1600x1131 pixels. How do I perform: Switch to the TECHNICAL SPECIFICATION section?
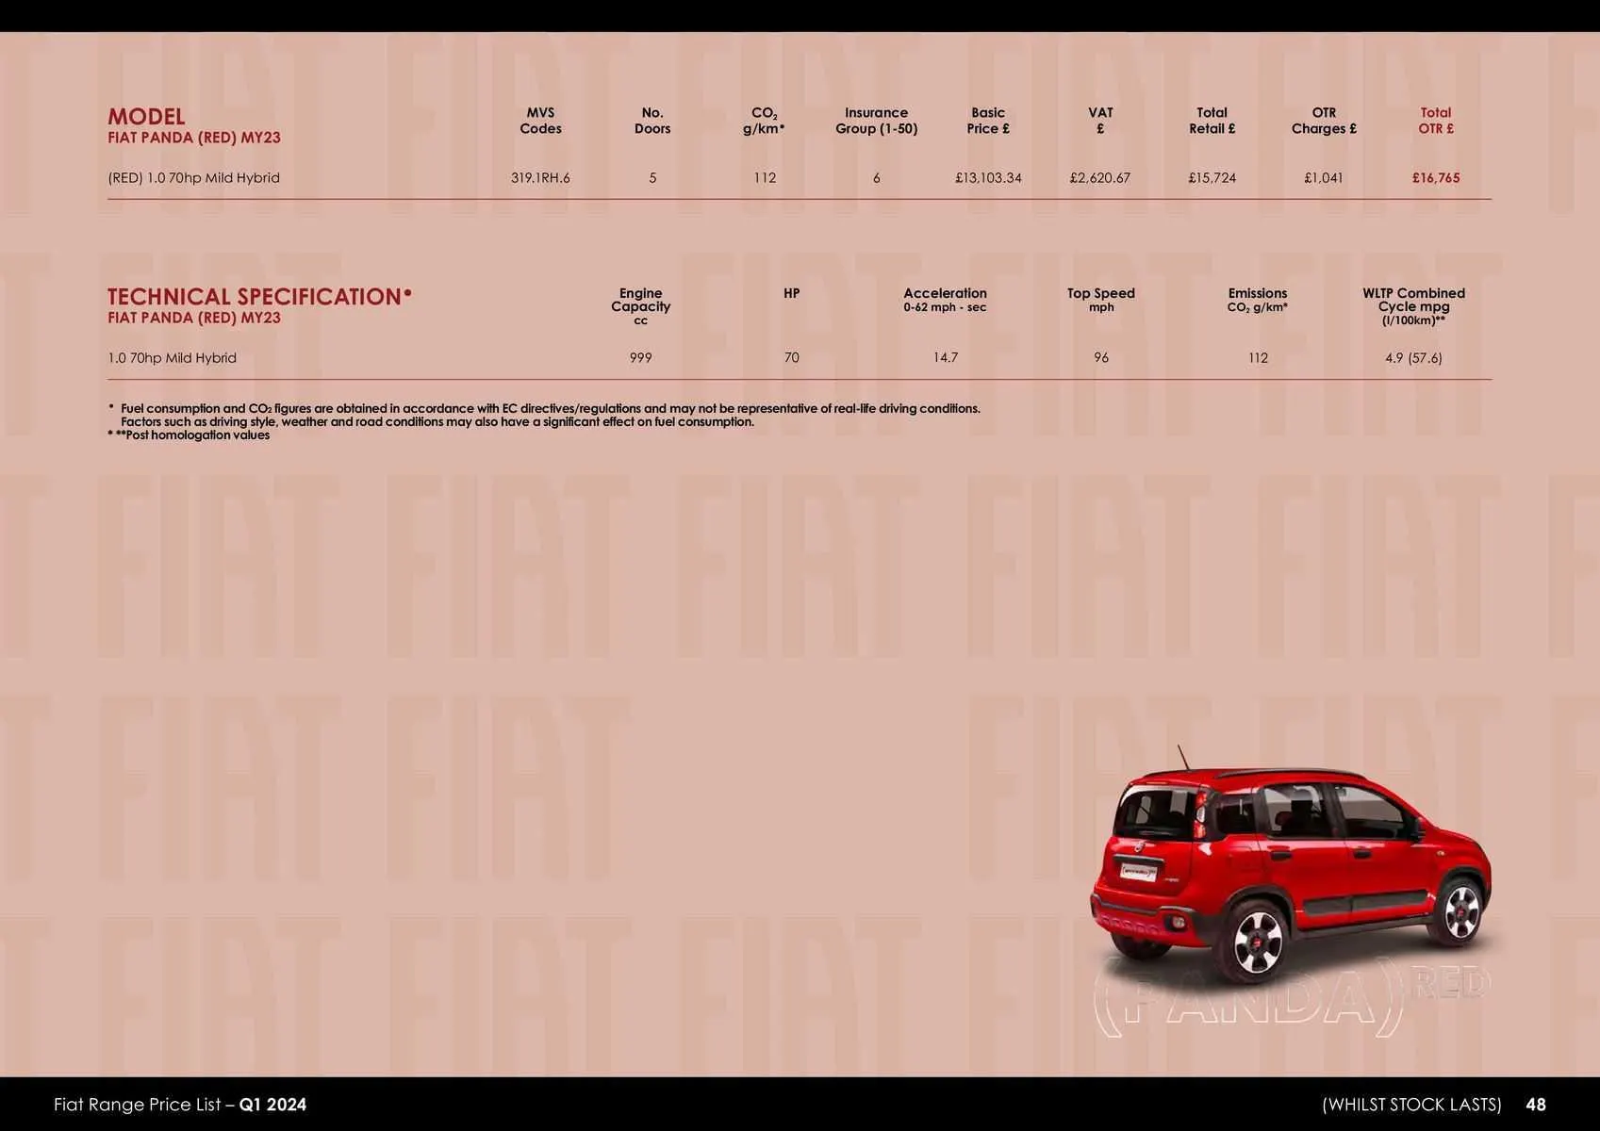(258, 296)
